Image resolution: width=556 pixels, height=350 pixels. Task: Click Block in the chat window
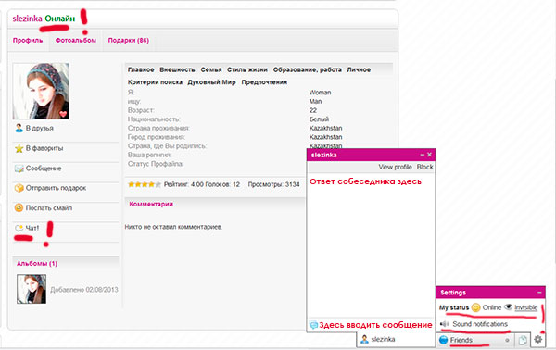coord(424,167)
